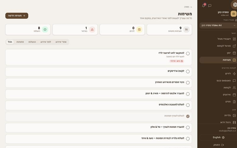Click the overdue warning triangle icon
This screenshot has width=237, height=148.
(x=92, y=29)
